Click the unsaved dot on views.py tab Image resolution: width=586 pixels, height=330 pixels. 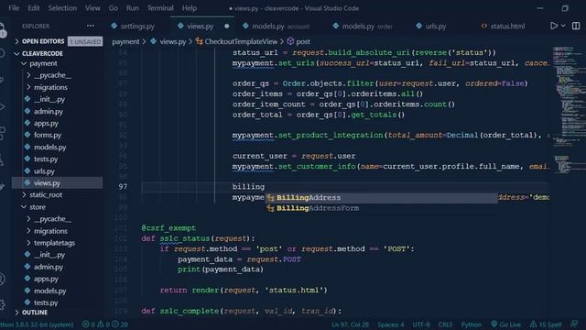click(x=227, y=27)
